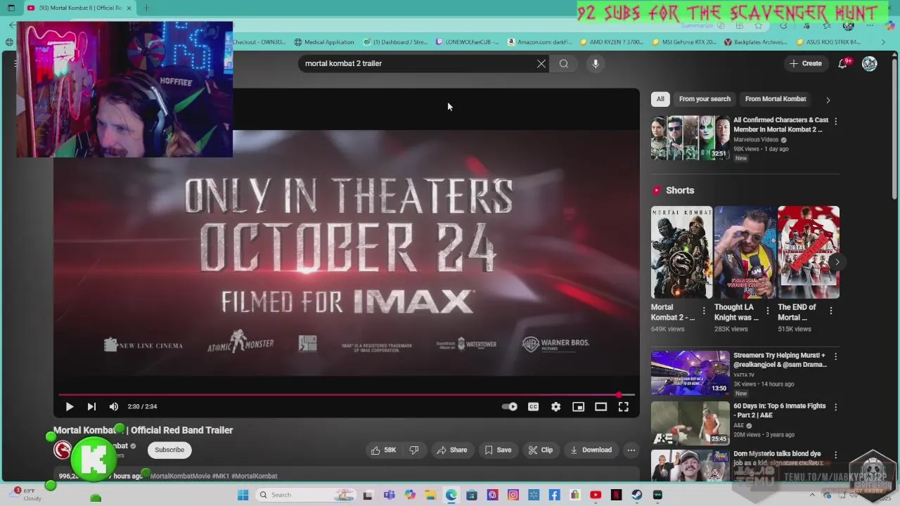Open 'Amazon.com: darkFl...' bookmark
Viewport: 900px width, 506px height.
540,42
